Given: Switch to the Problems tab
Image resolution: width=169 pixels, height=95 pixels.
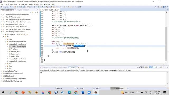Looking at the screenshot, I should tap(44, 68).
